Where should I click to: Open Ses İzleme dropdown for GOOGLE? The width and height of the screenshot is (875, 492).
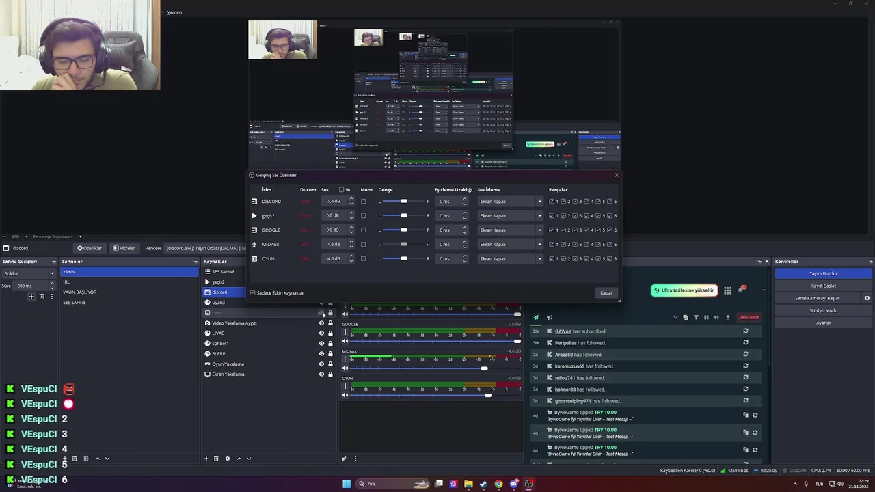(511, 230)
